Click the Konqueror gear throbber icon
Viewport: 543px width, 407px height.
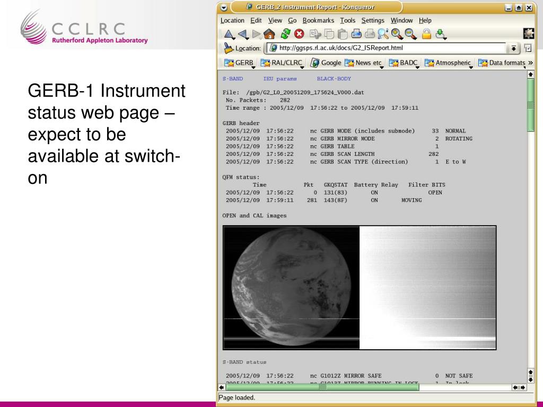[x=529, y=33]
